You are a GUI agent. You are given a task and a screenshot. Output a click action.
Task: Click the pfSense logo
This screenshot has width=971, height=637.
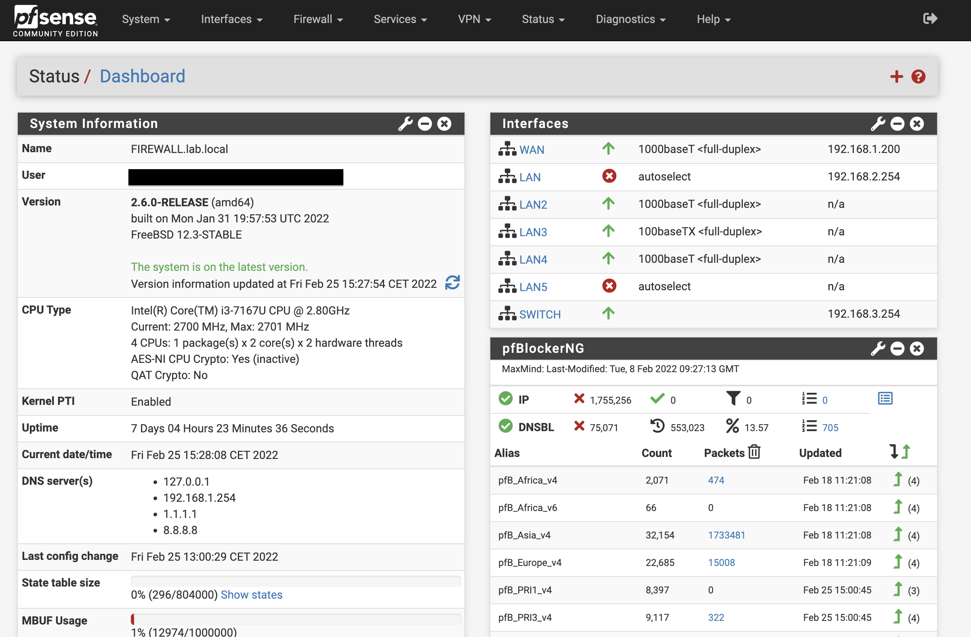pos(55,21)
